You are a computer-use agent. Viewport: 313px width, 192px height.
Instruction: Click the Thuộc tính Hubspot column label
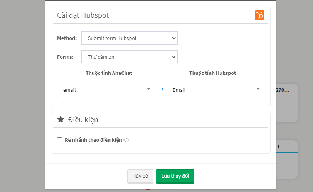coord(213,73)
